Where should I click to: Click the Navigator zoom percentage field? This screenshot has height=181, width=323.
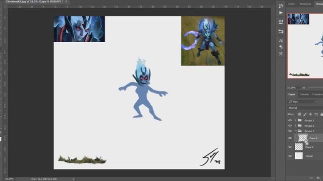pos(291,87)
